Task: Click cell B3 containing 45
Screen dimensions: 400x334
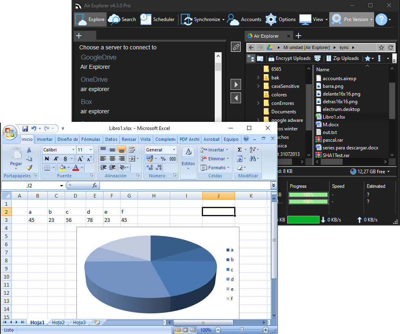Action: [38, 220]
